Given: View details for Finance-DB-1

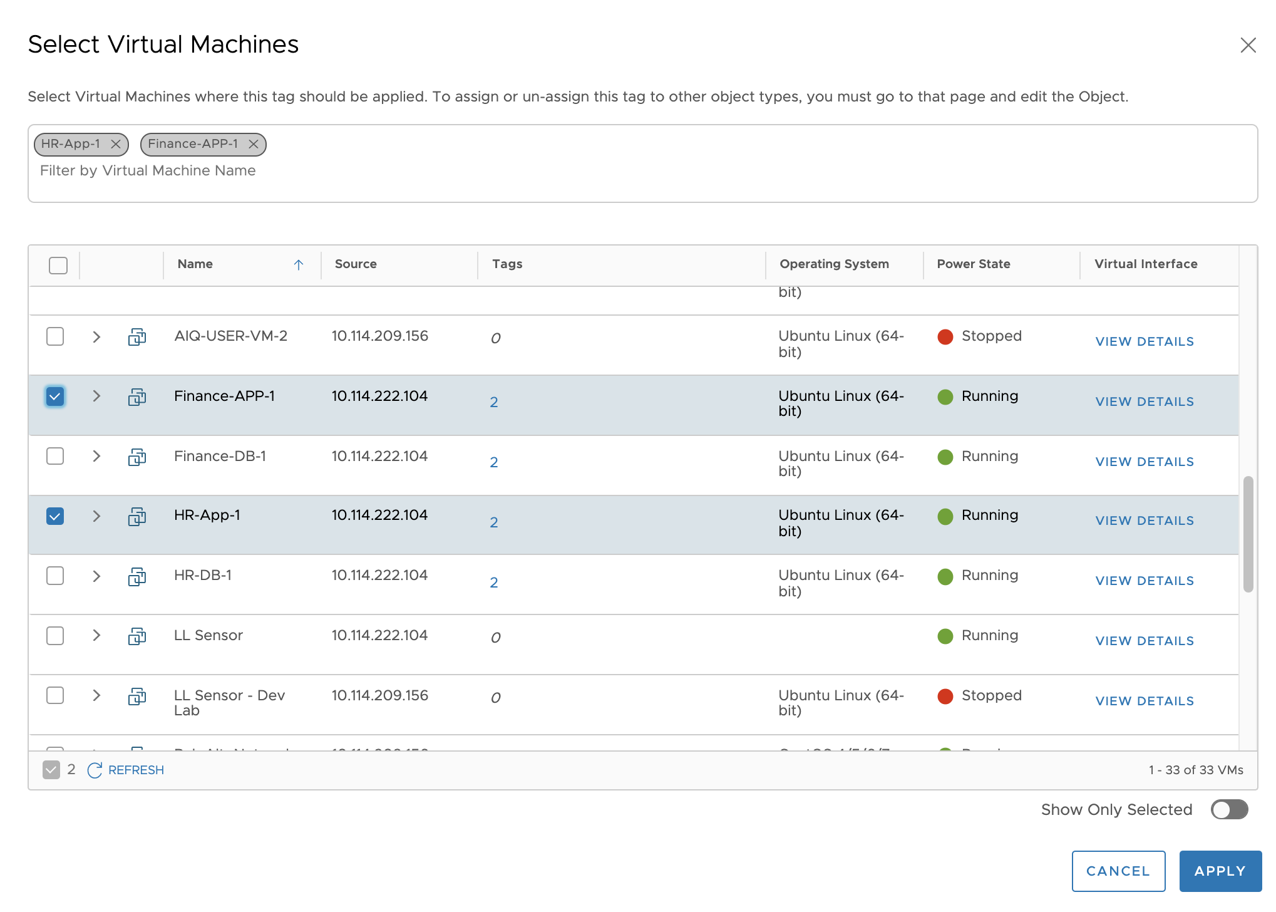Looking at the screenshot, I should tap(1145, 462).
